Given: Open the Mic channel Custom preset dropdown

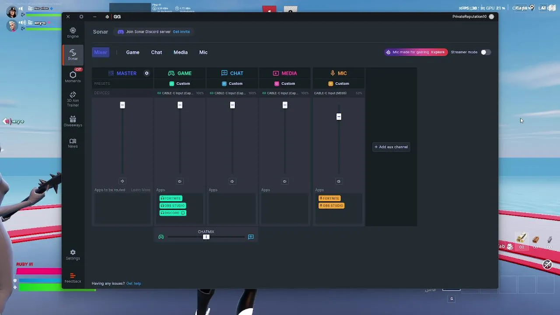Looking at the screenshot, I should (x=339, y=84).
